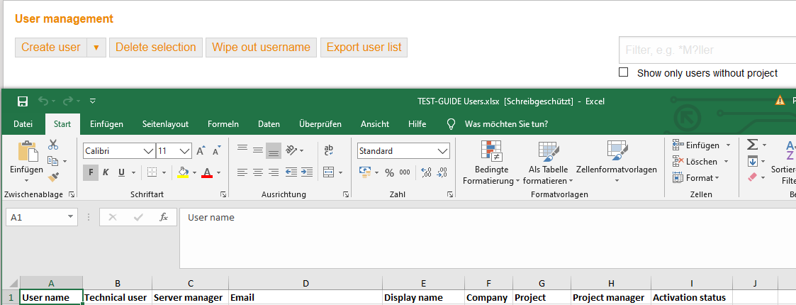The width and height of the screenshot is (796, 305).
Task: Apply yellow fill color bucket
Action: (x=184, y=173)
